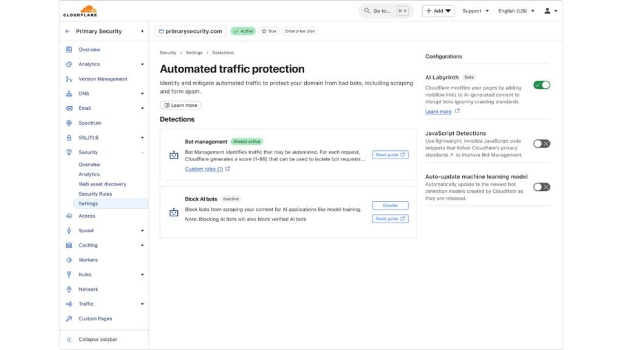Open the user account menu
This screenshot has width=622, height=350.
click(550, 11)
